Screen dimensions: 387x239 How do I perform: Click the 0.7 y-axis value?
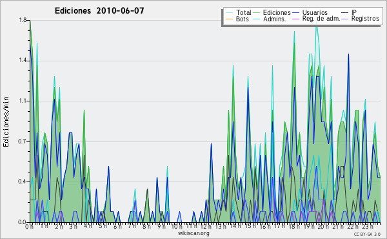23,141
